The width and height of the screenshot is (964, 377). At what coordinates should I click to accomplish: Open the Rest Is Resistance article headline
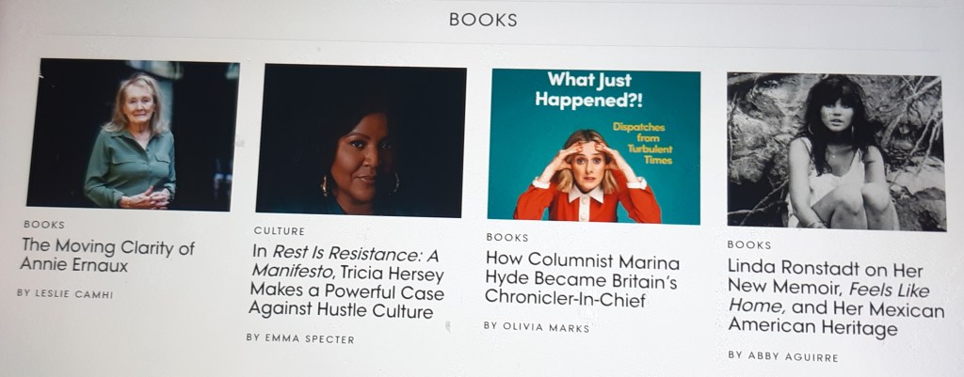click(x=346, y=281)
